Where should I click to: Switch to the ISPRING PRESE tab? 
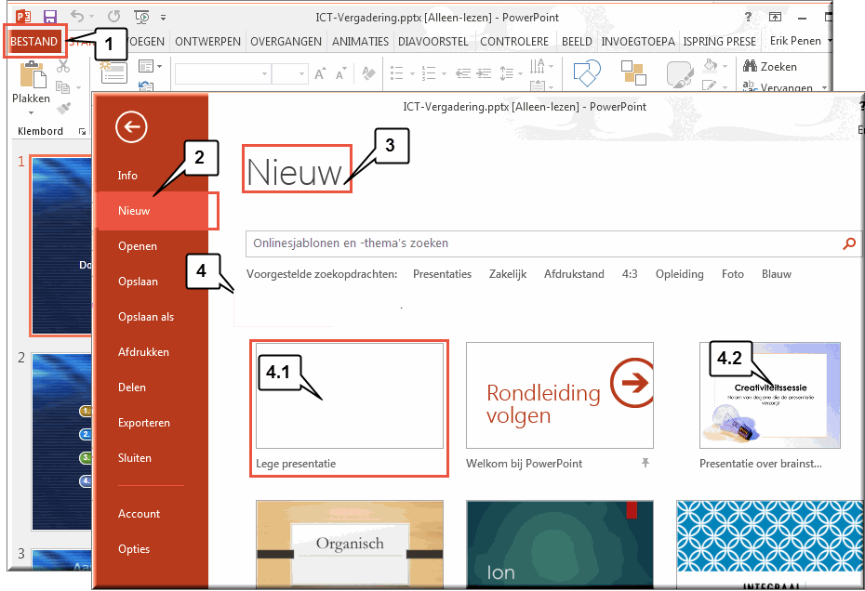click(719, 41)
